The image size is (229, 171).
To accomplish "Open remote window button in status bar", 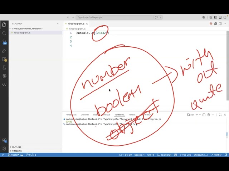I will point(3,155).
